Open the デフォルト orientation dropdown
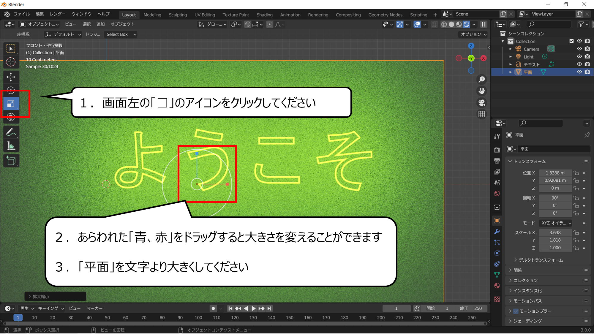Viewport: 594px width, 334px height. point(63,34)
